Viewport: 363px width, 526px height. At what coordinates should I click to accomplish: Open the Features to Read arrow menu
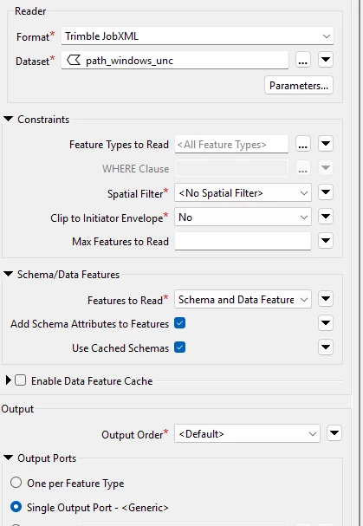[x=326, y=299]
